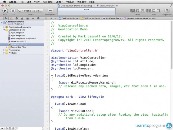Click Geolocation Demo project in jump bar

point(69,18)
